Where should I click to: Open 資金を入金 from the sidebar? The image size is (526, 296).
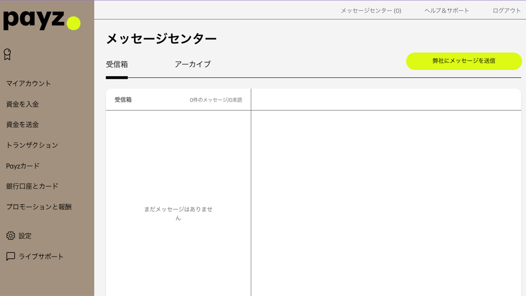(22, 104)
